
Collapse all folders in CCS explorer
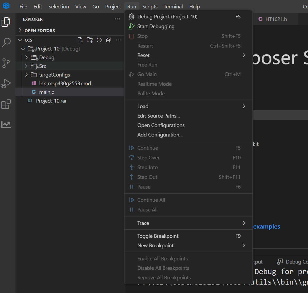pos(109,40)
